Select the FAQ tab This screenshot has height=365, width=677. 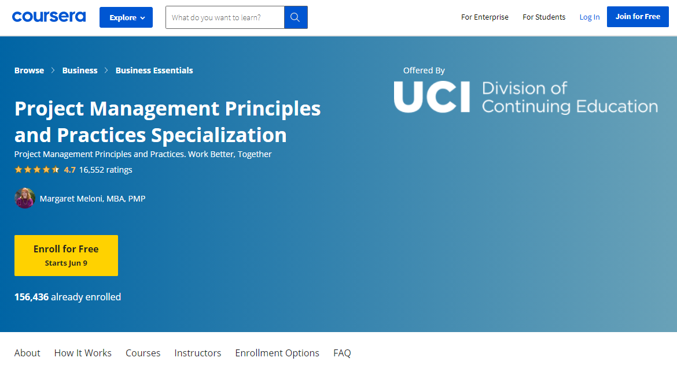click(342, 353)
